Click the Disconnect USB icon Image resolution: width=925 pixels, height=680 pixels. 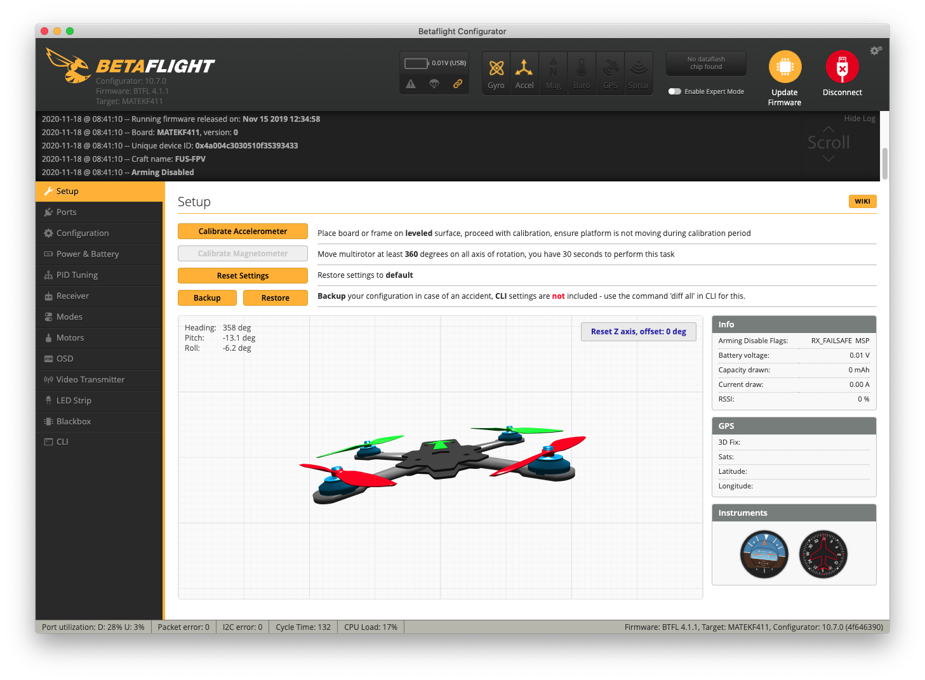click(x=842, y=67)
